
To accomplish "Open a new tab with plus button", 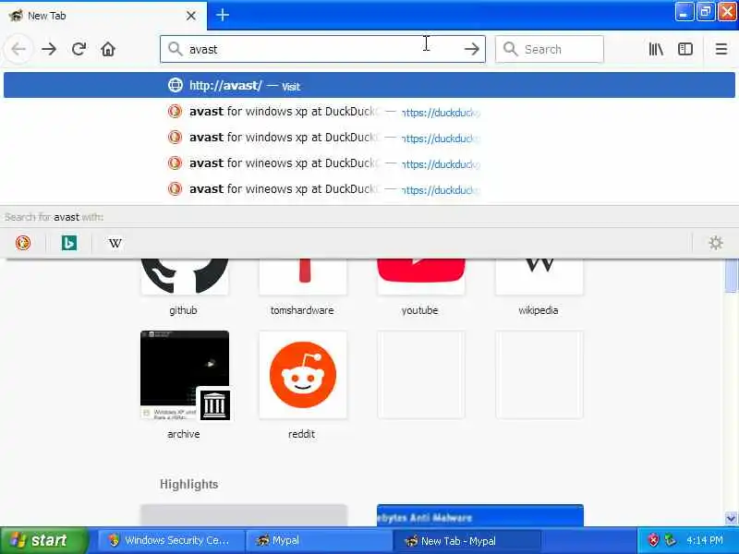I will tap(223, 15).
